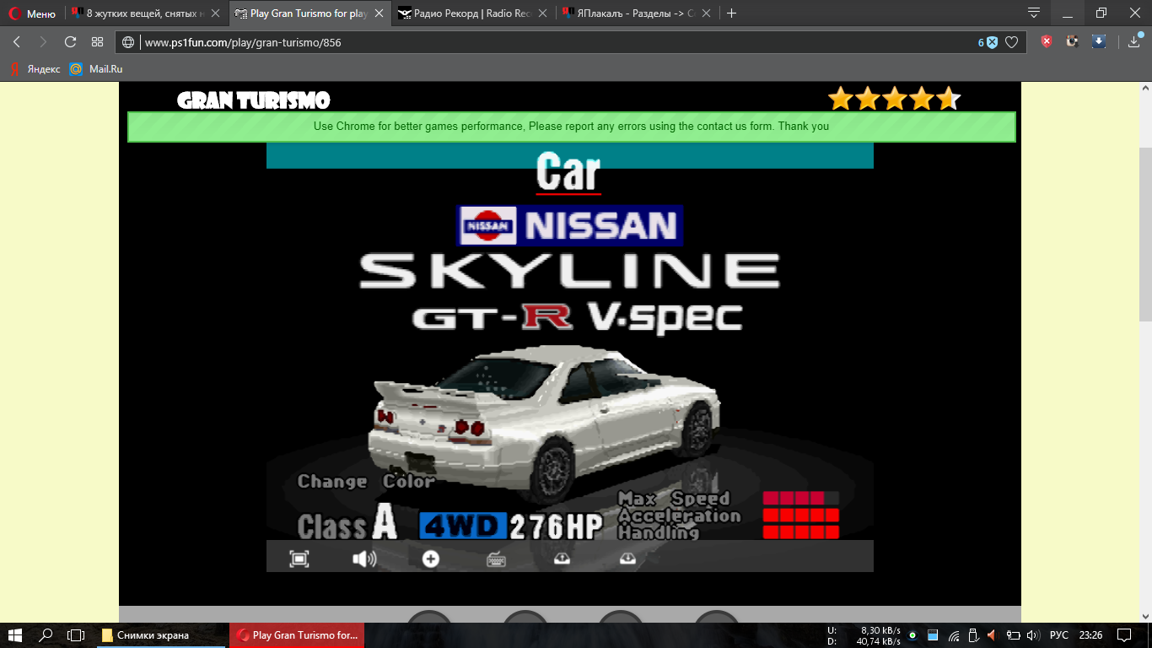Image resolution: width=1152 pixels, height=648 pixels.
Task: Click the site info globe icon
Action: [x=128, y=42]
